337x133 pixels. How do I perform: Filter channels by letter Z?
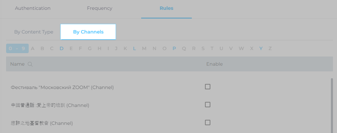270,48
